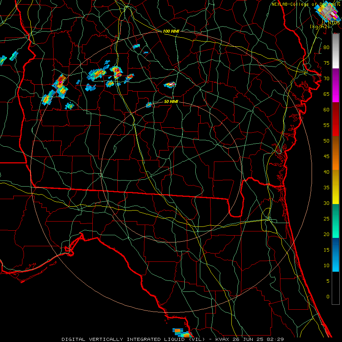Click the KVAX station identifier
The height and width of the screenshot is (342, 342).
tap(222, 339)
